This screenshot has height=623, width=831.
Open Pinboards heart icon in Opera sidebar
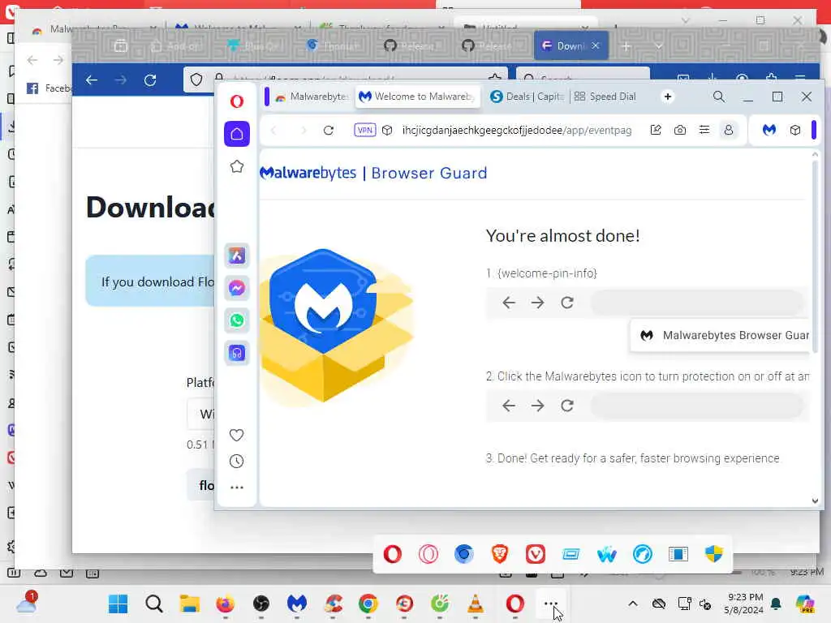click(236, 435)
